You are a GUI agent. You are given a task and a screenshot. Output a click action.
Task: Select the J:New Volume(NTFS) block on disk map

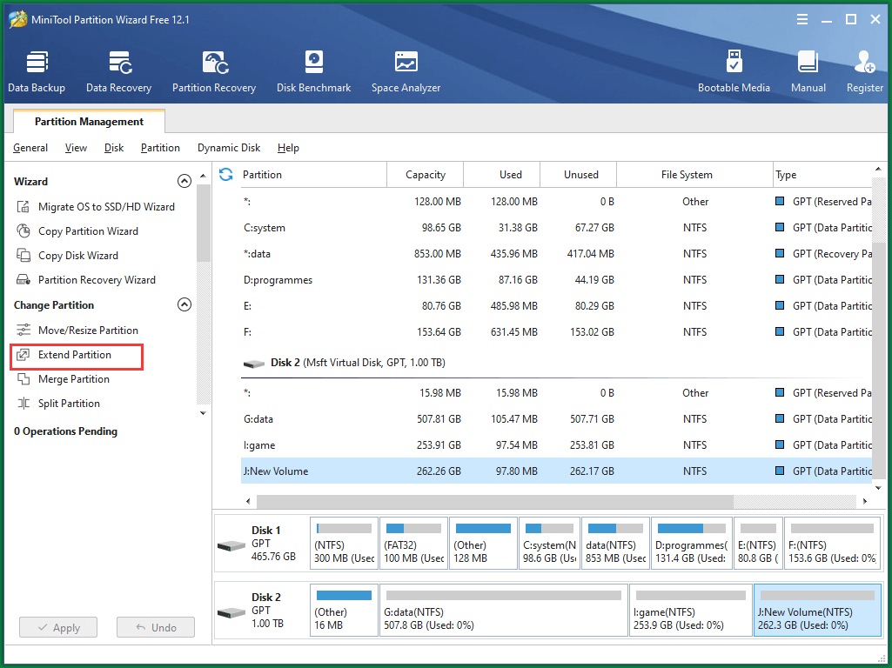817,610
